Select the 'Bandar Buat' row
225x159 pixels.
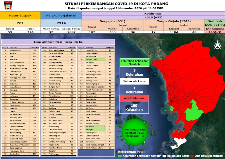(x=21, y=154)
